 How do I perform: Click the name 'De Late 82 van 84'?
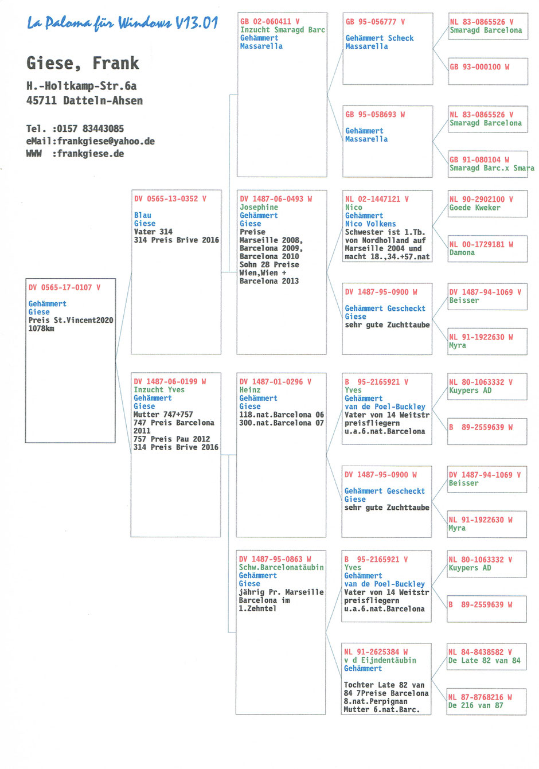485,661
